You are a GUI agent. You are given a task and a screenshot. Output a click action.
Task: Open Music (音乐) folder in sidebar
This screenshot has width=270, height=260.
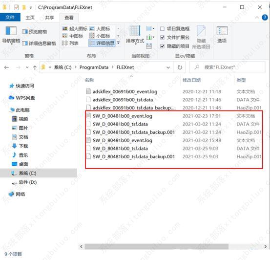[20, 155]
